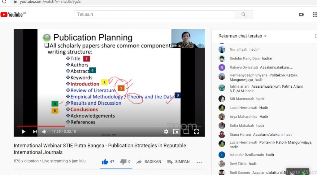
Task: Open the create video camera icon
Action: pyautogui.click(x=302, y=15)
